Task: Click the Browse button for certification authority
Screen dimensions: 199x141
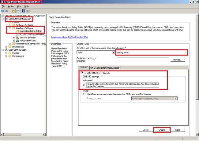Action: (177, 60)
